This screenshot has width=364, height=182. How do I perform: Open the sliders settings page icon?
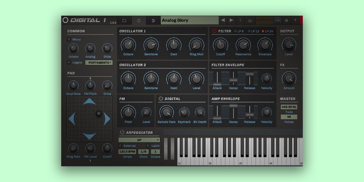[153, 20]
